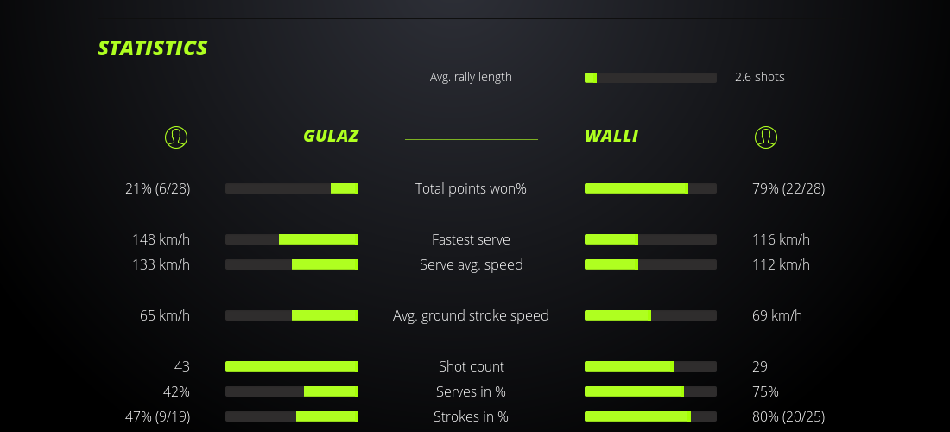Viewport: 950px width, 432px height.
Task: Click the Total points won% label
Action: click(471, 188)
